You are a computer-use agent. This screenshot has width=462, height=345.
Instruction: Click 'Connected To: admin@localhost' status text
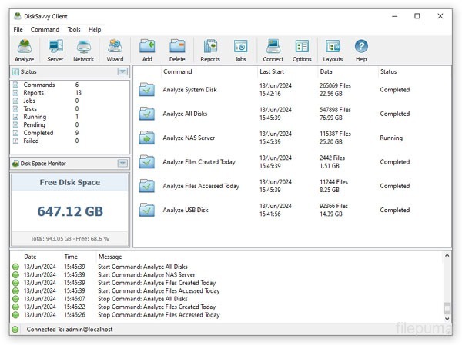[69, 330]
